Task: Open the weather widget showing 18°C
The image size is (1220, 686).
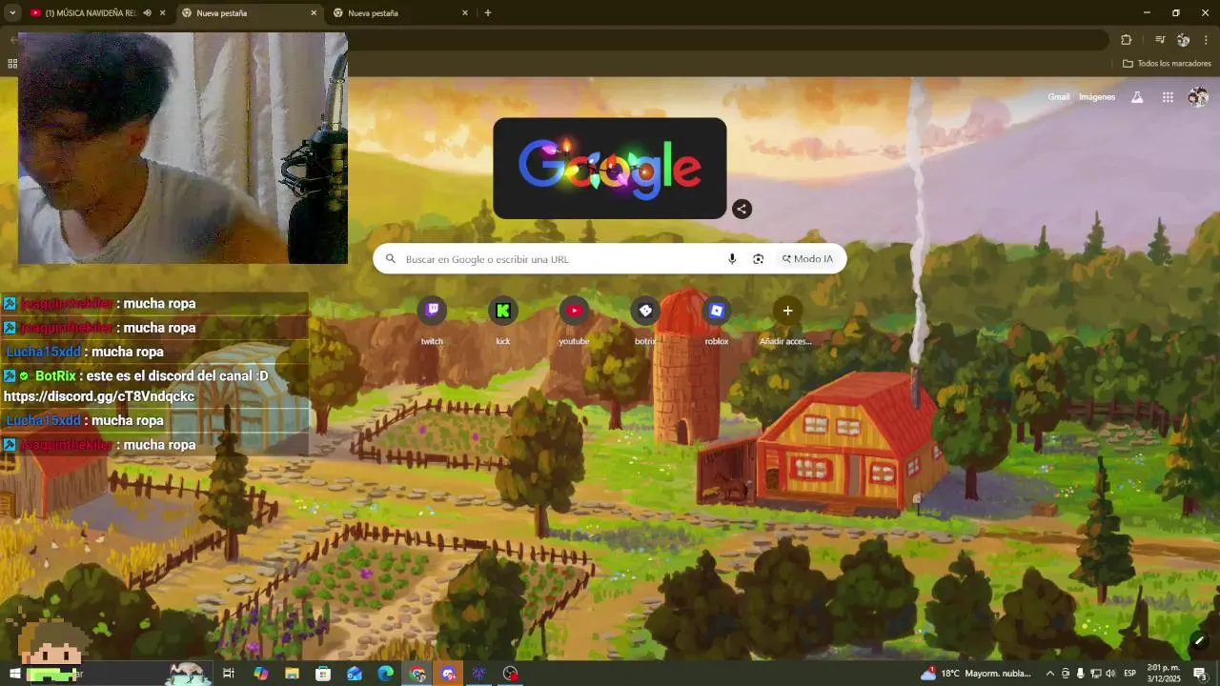Action: (x=976, y=674)
